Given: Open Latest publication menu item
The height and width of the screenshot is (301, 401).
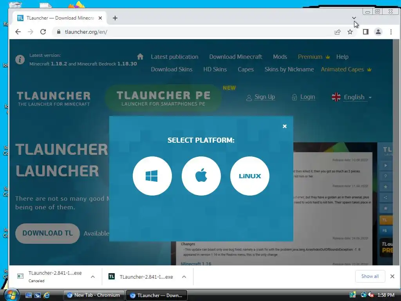Looking at the screenshot, I should 174,57.
